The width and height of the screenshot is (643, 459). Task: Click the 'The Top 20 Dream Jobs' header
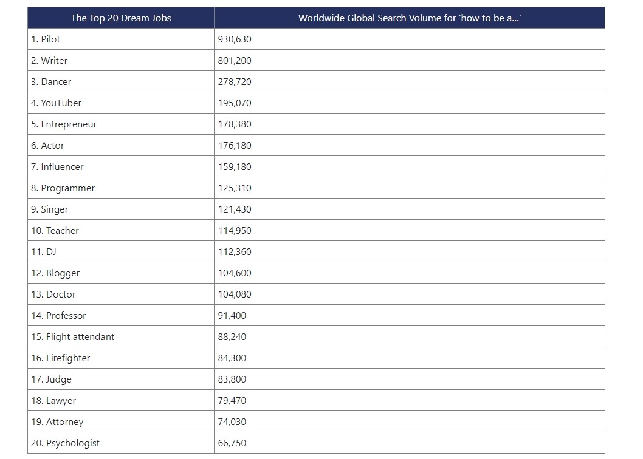(120, 18)
